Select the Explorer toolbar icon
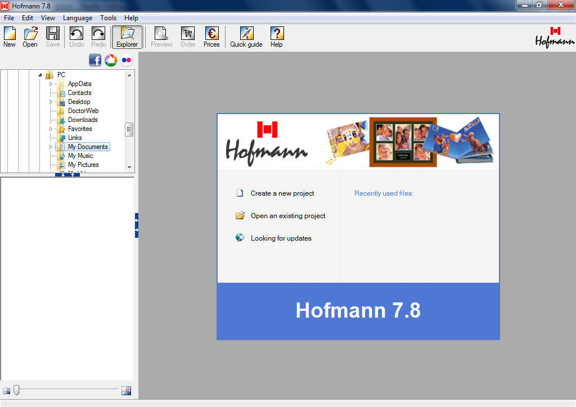 pyautogui.click(x=127, y=37)
